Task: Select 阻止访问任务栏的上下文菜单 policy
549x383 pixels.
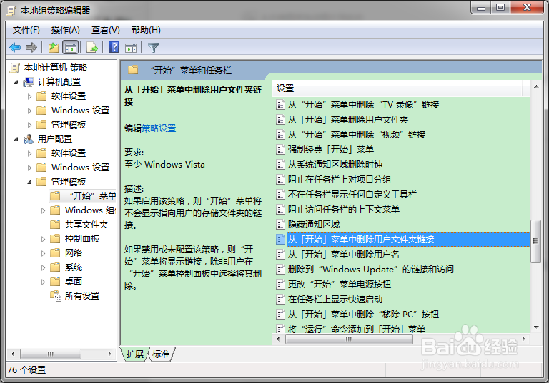Action: point(343,210)
